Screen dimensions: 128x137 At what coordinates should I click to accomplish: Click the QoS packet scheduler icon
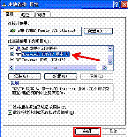(19, 49)
